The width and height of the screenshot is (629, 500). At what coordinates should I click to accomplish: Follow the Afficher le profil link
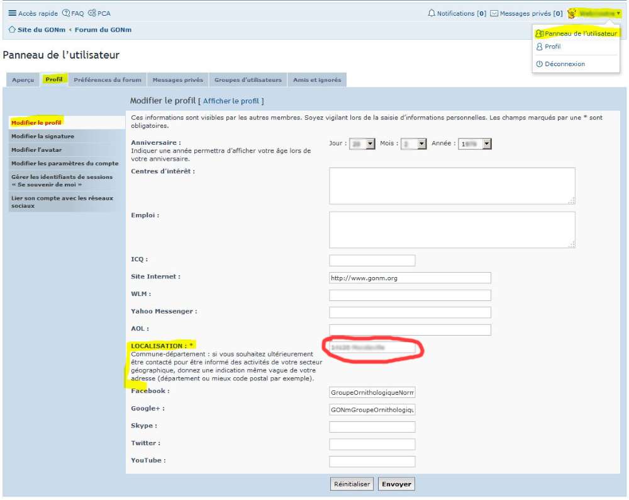231,101
